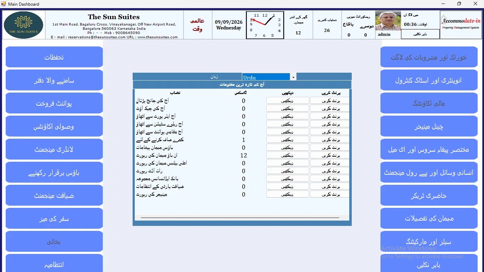Print آج ایئر پورٹ سے اٹھاؤ pickups
This screenshot has width=484, height=272.
pyautogui.click(x=330, y=116)
